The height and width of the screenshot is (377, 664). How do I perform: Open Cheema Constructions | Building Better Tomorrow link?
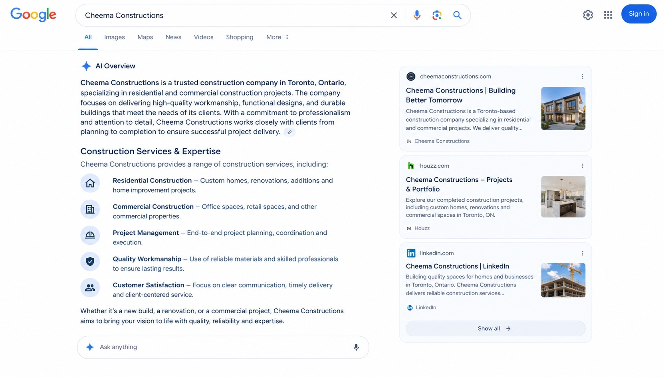(x=461, y=95)
